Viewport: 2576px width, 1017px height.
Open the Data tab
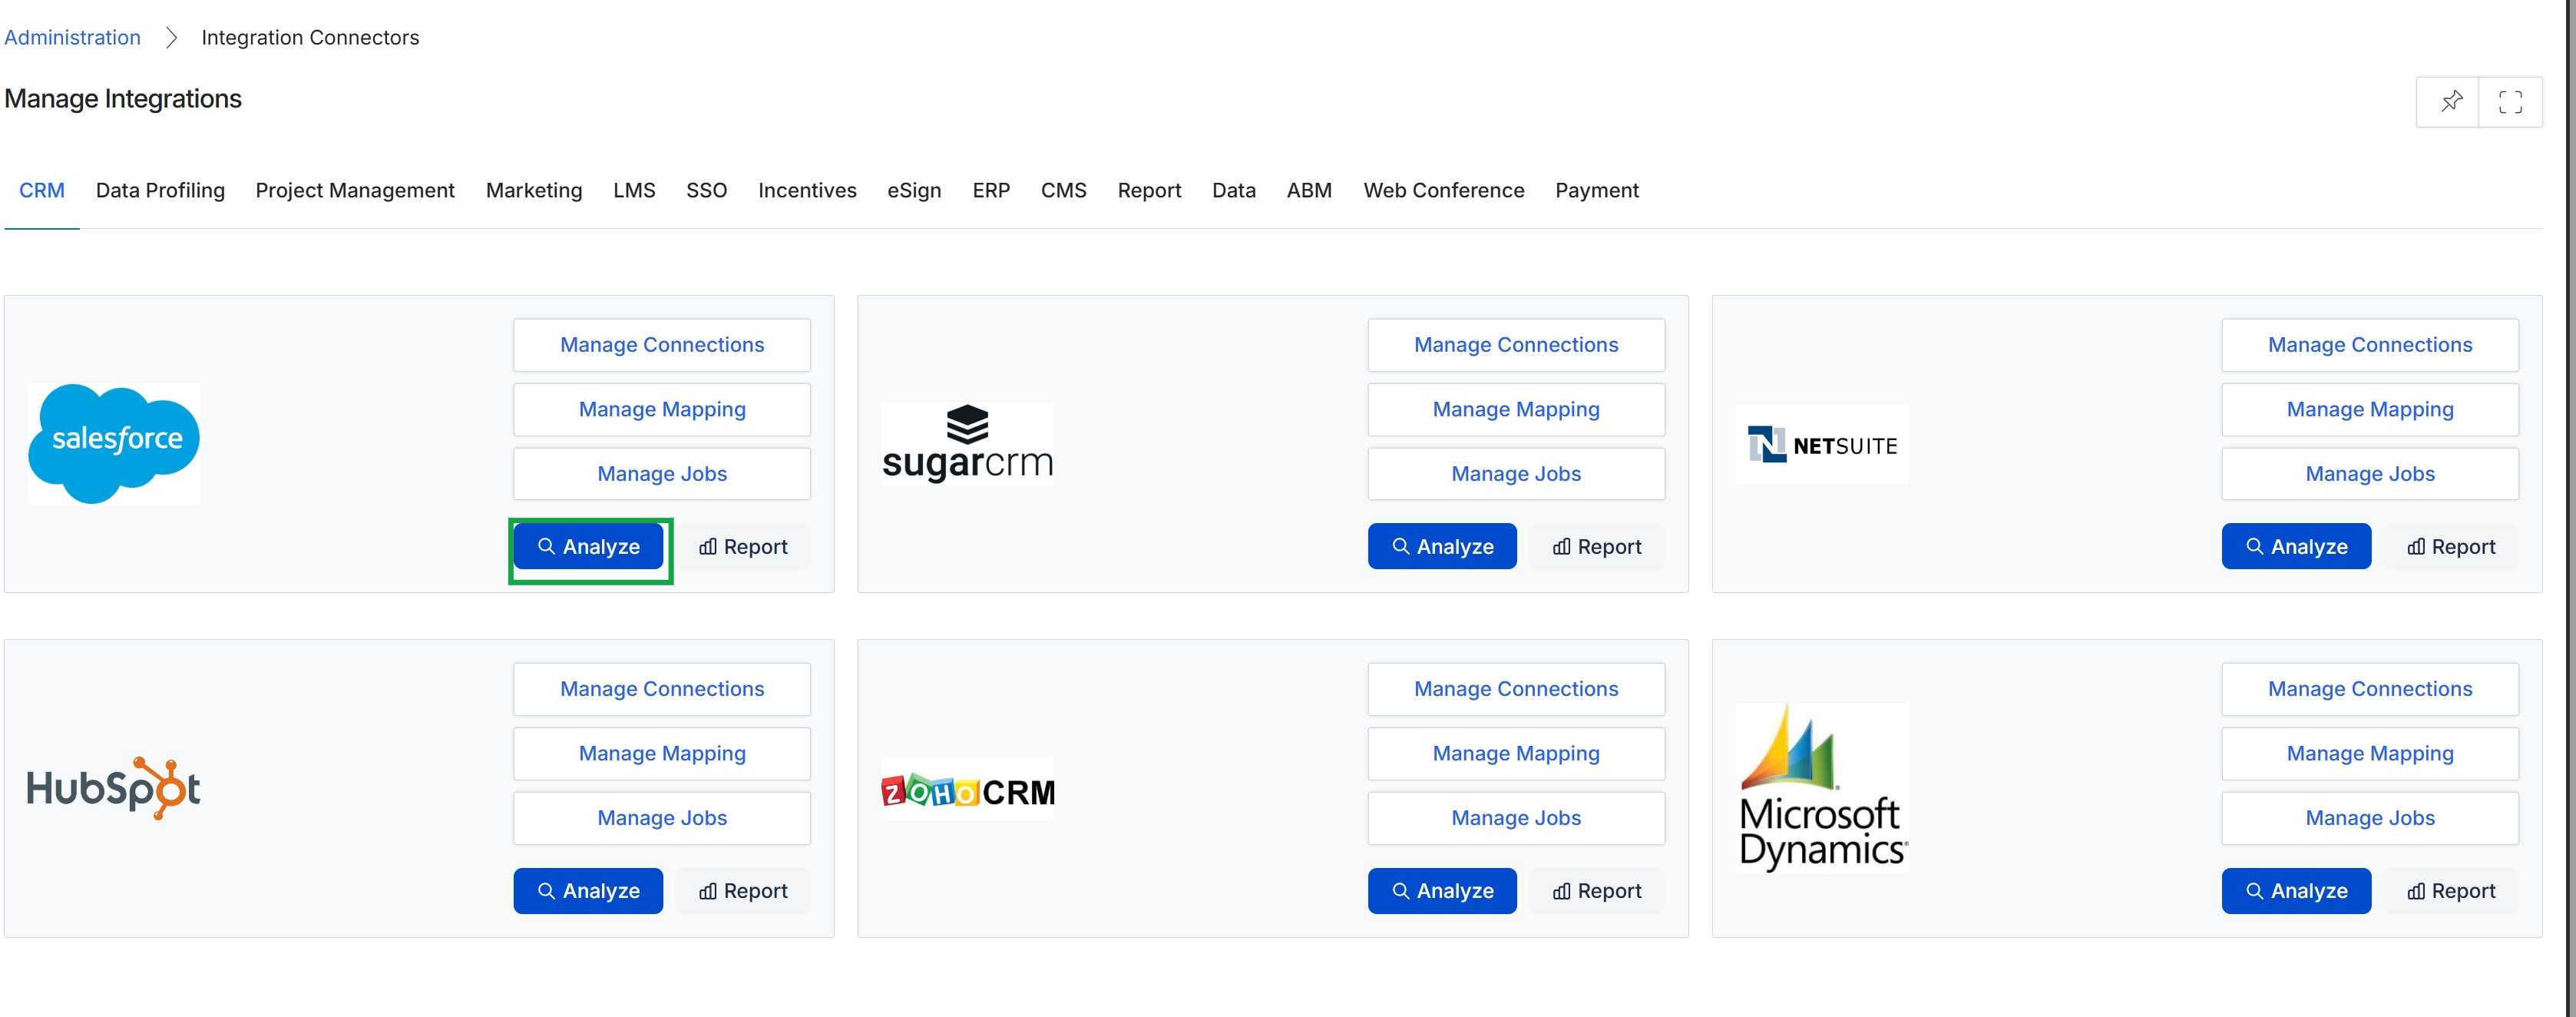1233,190
